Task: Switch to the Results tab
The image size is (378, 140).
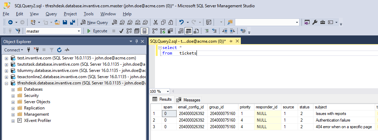Action: 162,99
